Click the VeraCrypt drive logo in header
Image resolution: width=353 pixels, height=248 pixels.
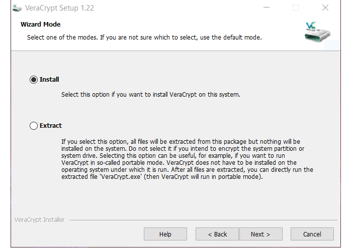[x=318, y=31]
